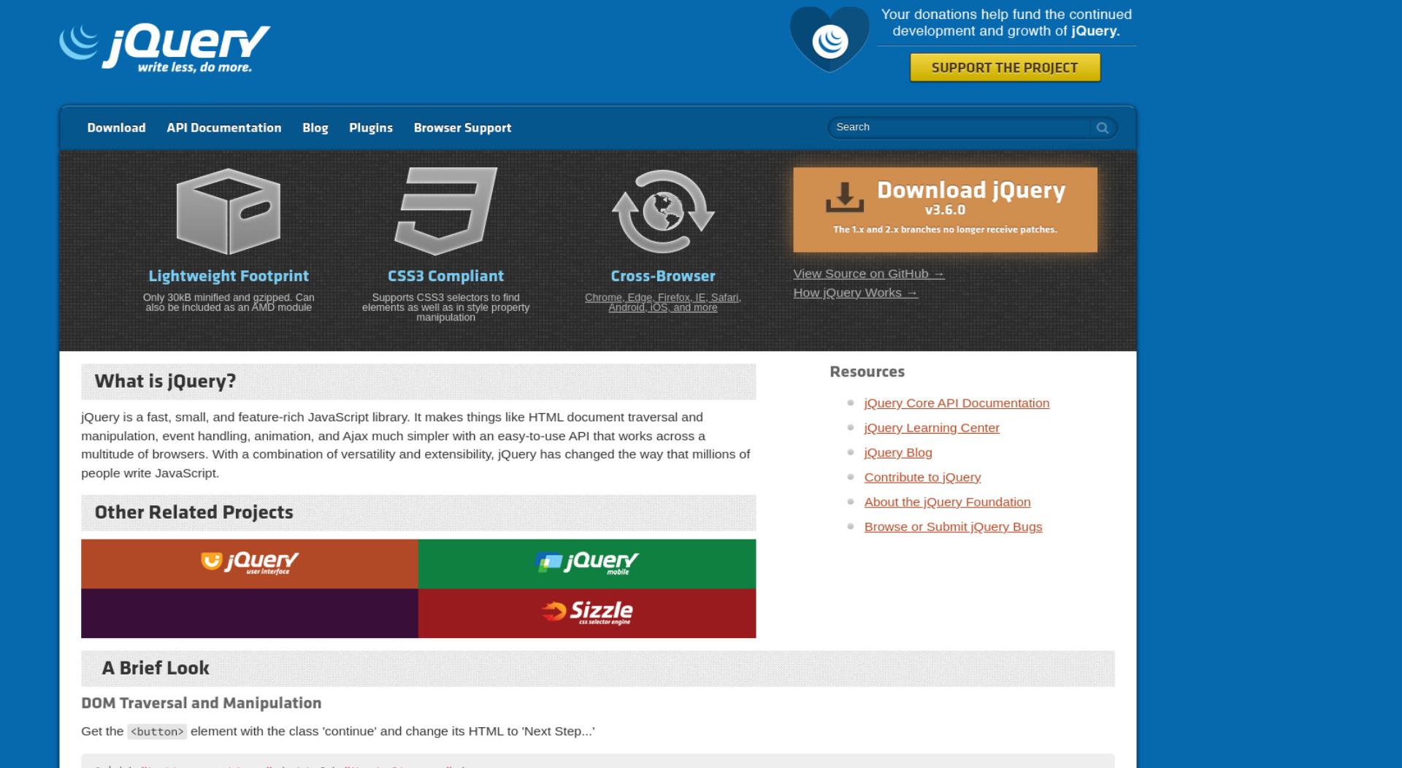Click the Other Related Projects heading
Image resolution: width=1402 pixels, height=768 pixels.
click(194, 512)
